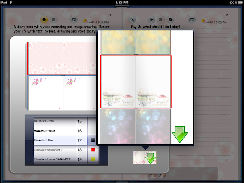This screenshot has height=183, width=244.
Task: Open the wrench settings tool
Action: (133, 19)
